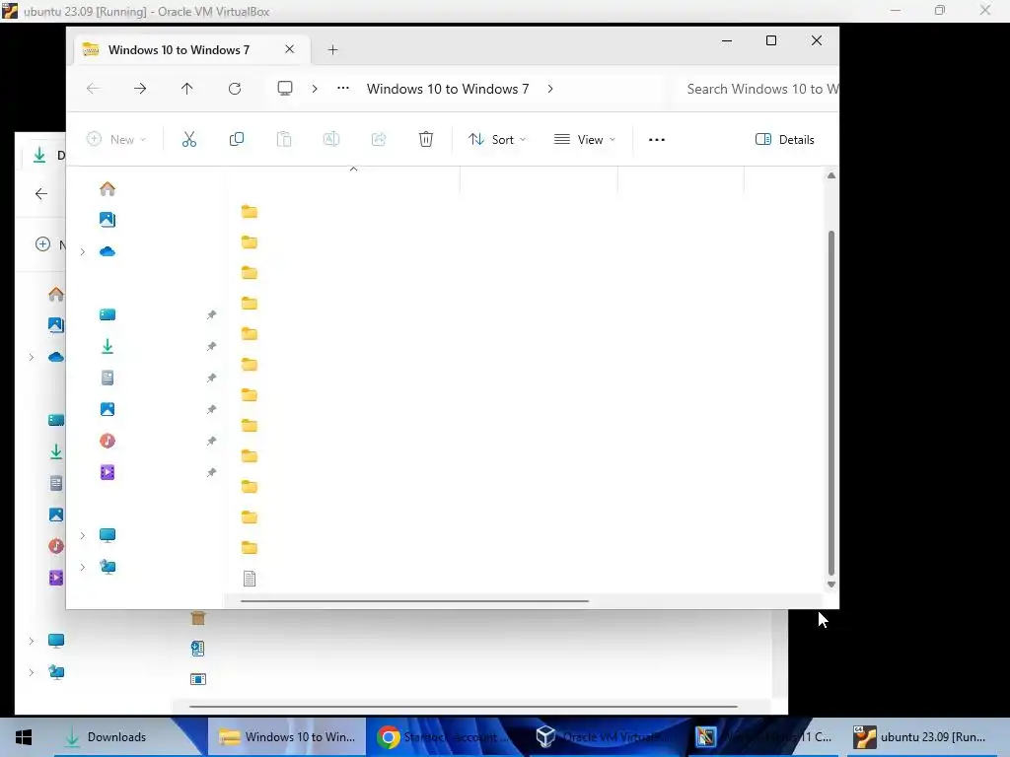This screenshot has width=1010, height=757.
Task: Expand OneDrive in Downloads window sidebar
Action: (x=31, y=357)
